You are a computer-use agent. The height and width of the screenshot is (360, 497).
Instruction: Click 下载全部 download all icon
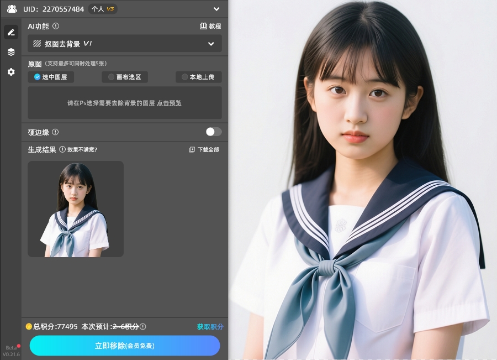(192, 149)
